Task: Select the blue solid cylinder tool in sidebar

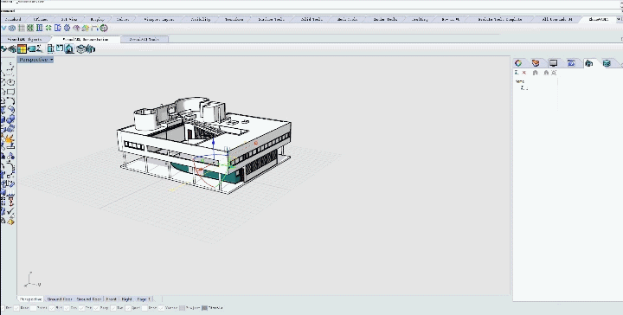Action: [10, 119]
